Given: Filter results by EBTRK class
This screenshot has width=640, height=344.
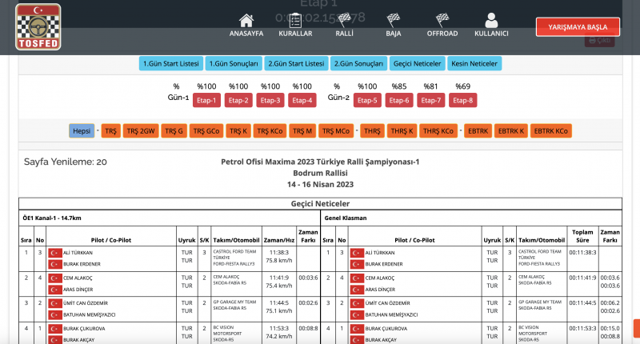Looking at the screenshot, I should tap(478, 131).
